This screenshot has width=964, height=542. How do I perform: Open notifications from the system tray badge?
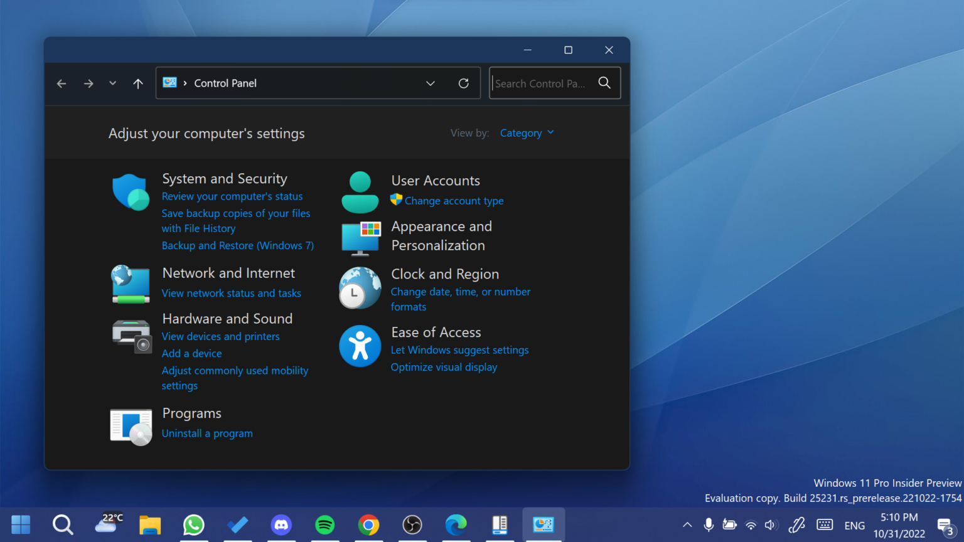(946, 525)
